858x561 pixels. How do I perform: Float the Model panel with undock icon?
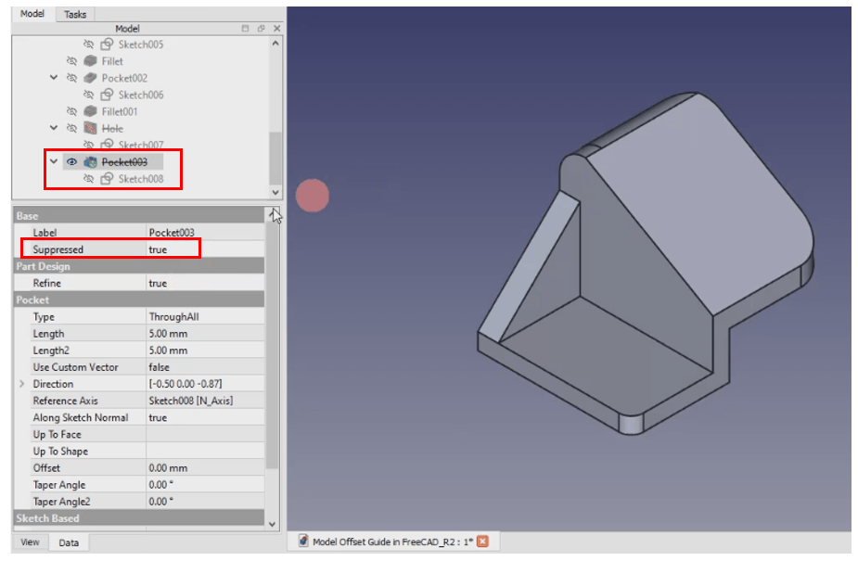tap(261, 29)
